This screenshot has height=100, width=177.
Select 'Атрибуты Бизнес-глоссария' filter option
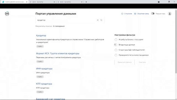click(x=116, y=39)
